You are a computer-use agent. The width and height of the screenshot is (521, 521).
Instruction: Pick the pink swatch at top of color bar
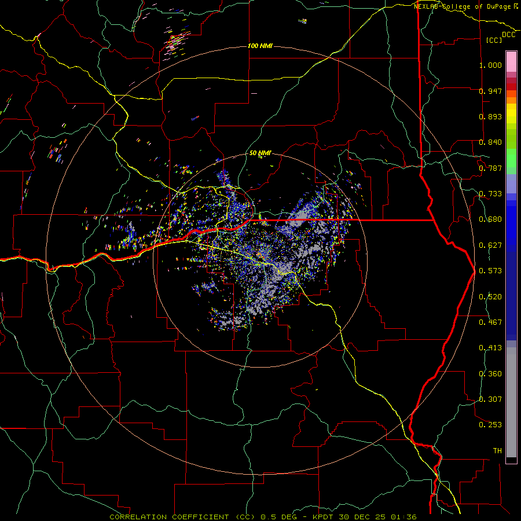[511, 61]
